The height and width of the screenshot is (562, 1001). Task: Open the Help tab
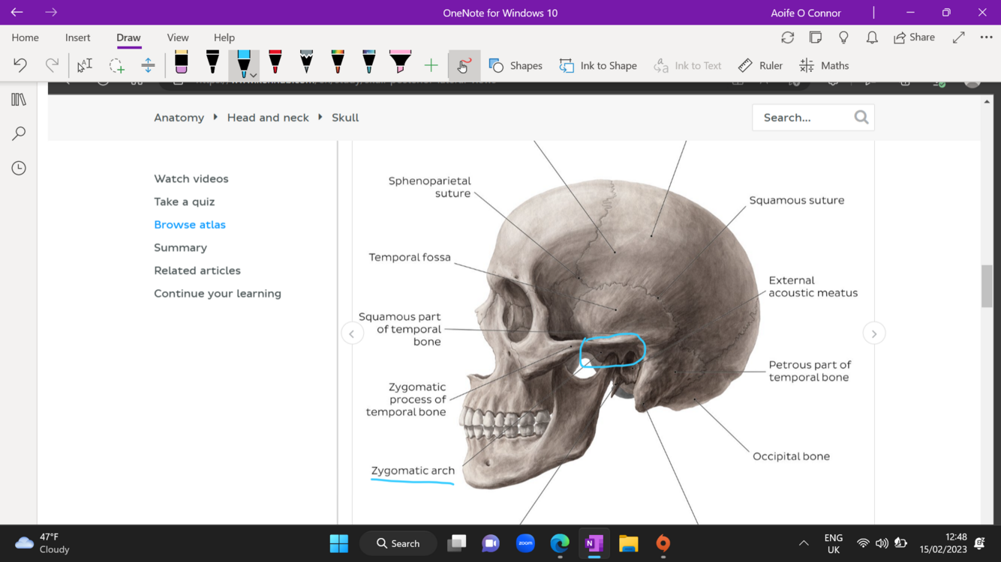224,37
